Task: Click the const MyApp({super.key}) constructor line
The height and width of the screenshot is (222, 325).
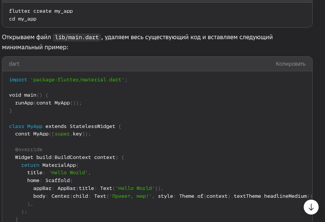Action: click(x=53, y=134)
